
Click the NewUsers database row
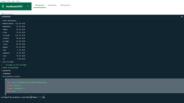14,27
